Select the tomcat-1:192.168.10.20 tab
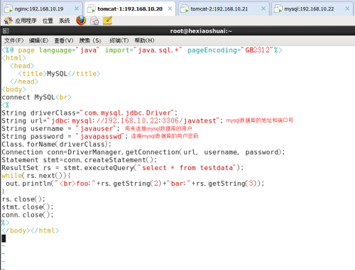Viewport: 355px width, 270px height. (130, 9)
